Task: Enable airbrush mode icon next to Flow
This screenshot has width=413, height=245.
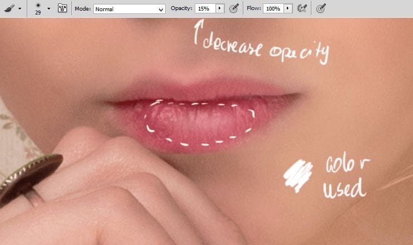Action: tap(303, 9)
